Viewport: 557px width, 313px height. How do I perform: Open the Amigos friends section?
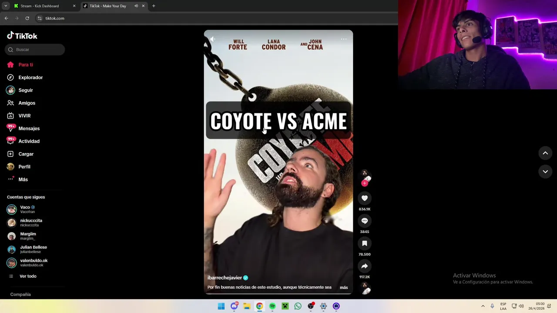click(x=21, y=103)
